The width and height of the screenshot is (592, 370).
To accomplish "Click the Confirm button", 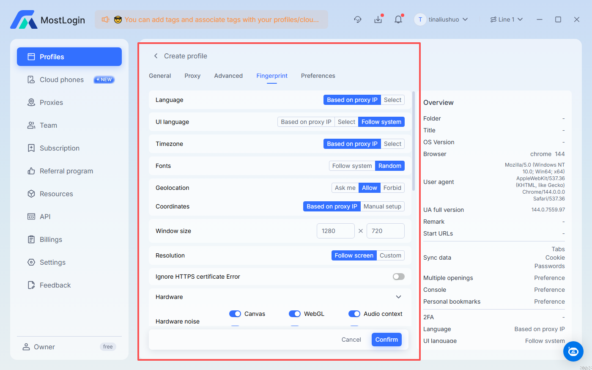I will (386, 340).
